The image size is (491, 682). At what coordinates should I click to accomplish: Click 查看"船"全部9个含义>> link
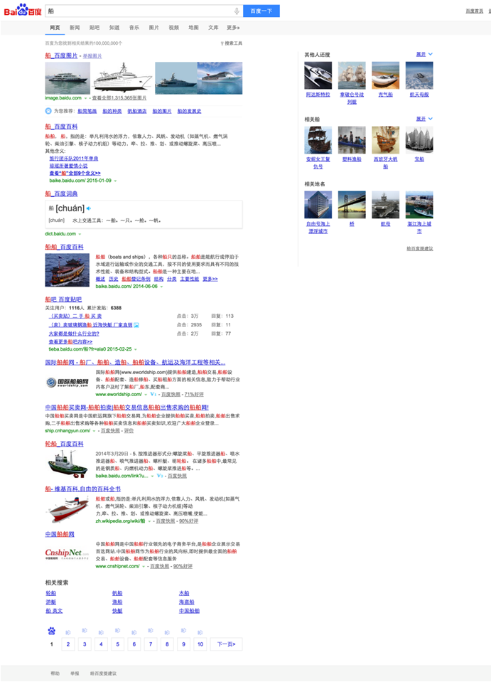click(x=75, y=173)
